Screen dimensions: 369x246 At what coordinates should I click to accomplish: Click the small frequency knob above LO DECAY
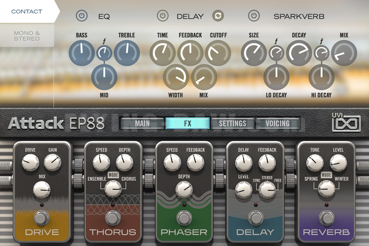[277, 53]
